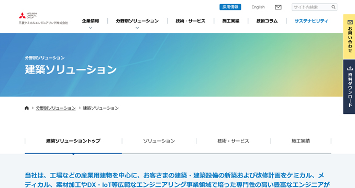Go to 施工実績 in top navigation
The height and width of the screenshot is (188, 355).
pyautogui.click(x=231, y=21)
